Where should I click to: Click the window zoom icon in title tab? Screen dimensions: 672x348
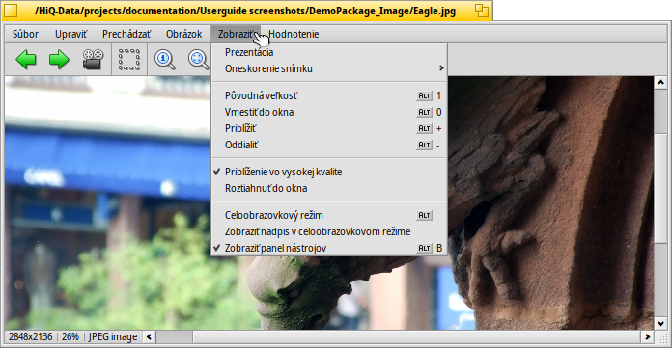[x=482, y=11]
